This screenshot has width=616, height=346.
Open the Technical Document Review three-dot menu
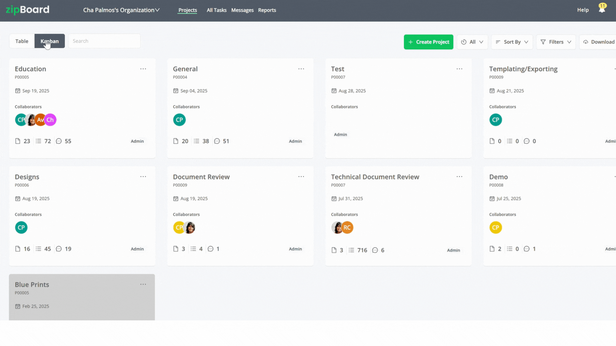point(459,177)
